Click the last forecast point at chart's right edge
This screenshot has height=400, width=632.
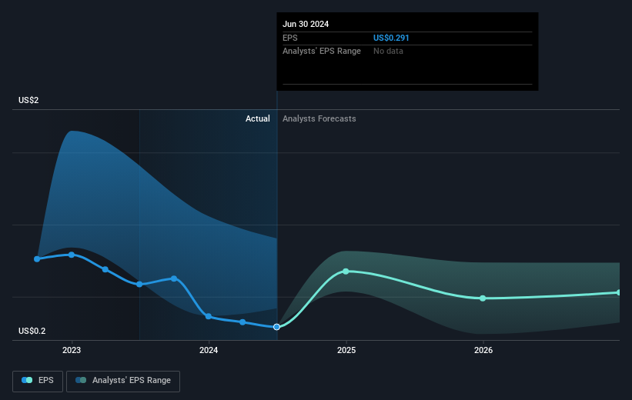click(x=619, y=292)
